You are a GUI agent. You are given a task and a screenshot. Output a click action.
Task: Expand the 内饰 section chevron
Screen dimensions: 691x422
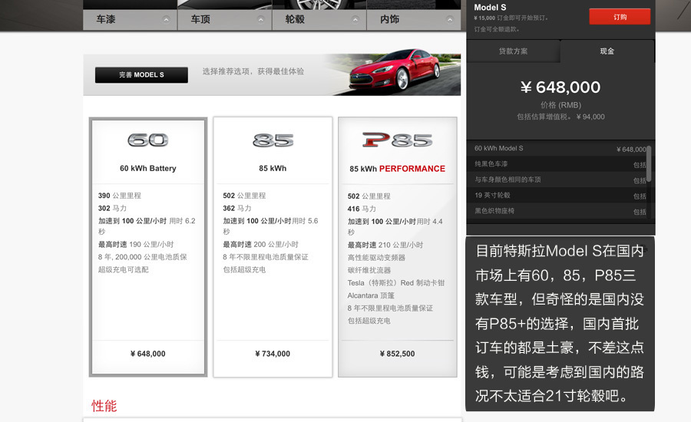[450, 19]
